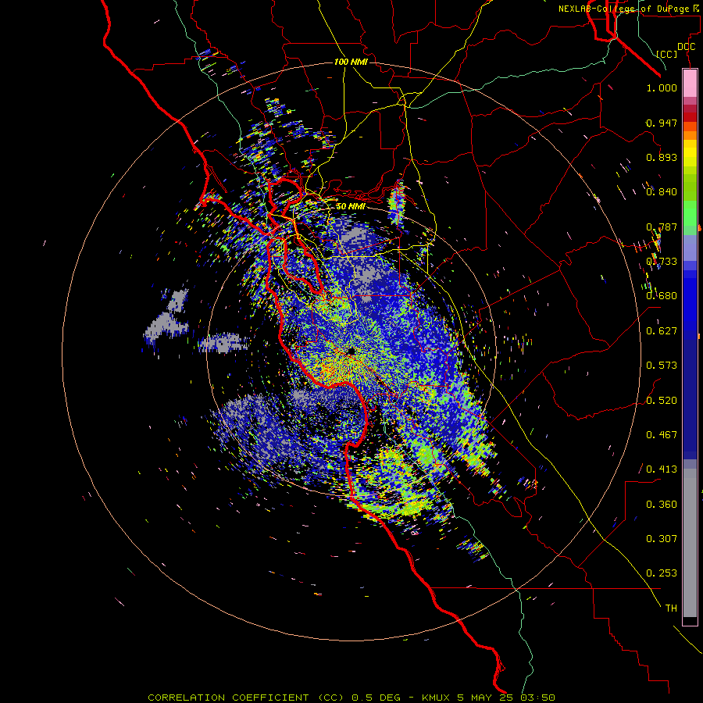The image size is (703, 703).
Task: Select the 0.573 scale value
Action: pyautogui.click(x=662, y=366)
